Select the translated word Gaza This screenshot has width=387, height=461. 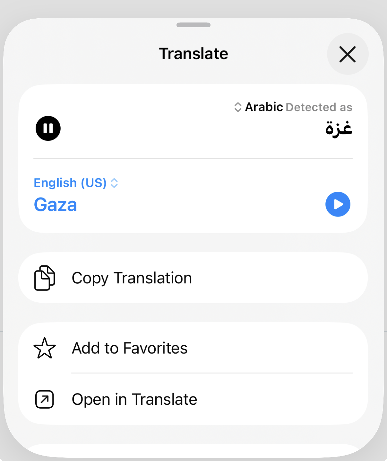pos(56,205)
